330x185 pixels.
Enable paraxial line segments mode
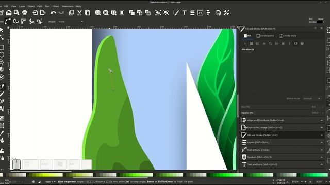point(39,22)
